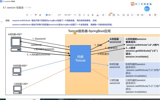The image size is (160, 100).
Task: Click the 'A浏览器 sessionid' table cell
Action: [116, 49]
